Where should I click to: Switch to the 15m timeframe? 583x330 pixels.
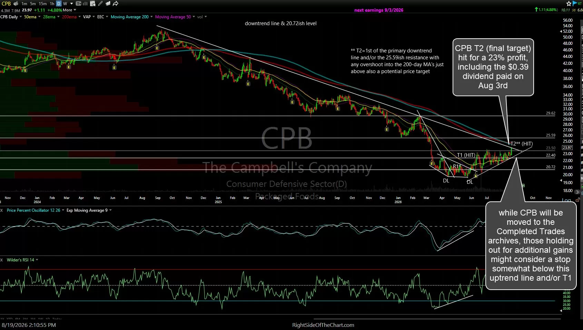42,3
